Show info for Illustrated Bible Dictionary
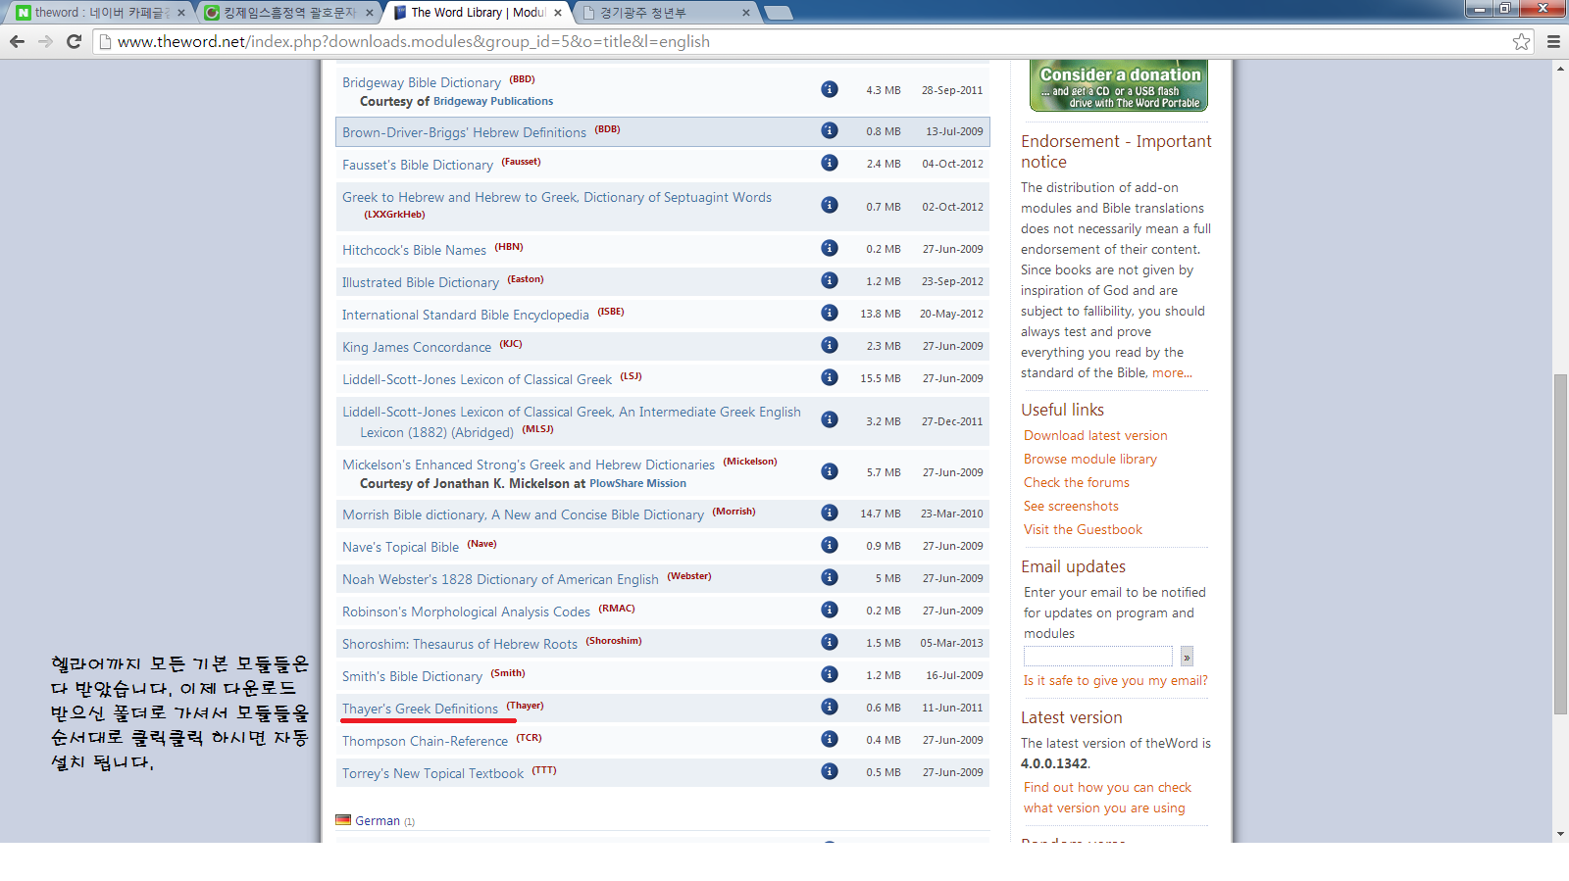Screen dimensions: 1569x881 click(x=830, y=280)
